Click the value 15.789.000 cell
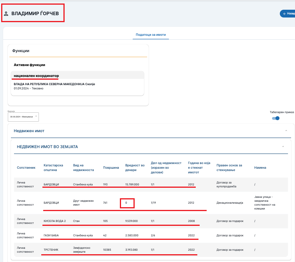The width and height of the screenshot is (295, 262). (x=132, y=184)
